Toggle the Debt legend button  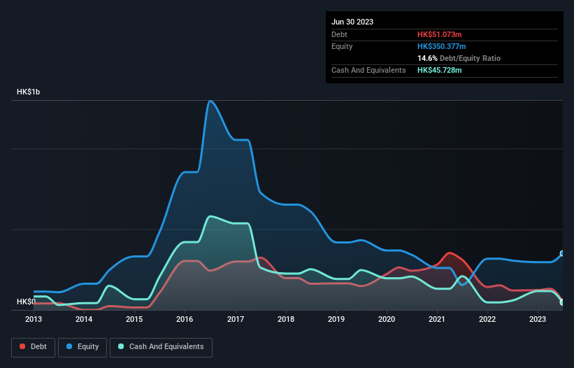(x=34, y=347)
